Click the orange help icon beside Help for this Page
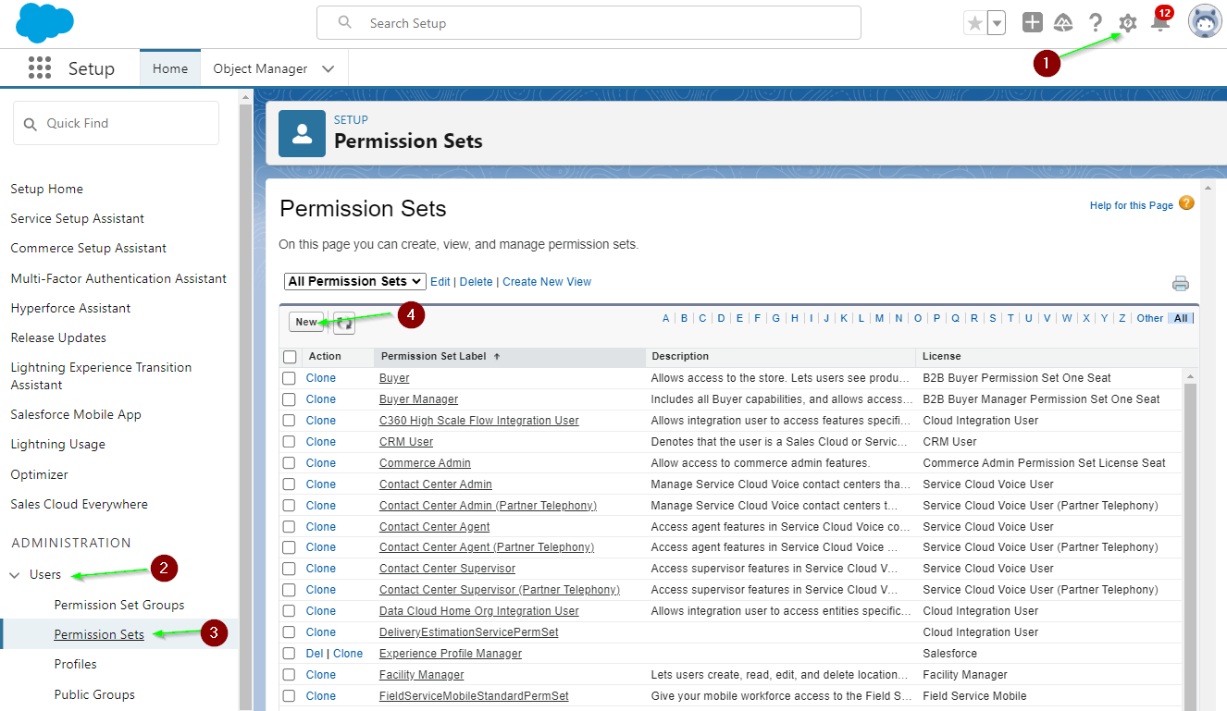Viewport: 1227px width, 711px height. click(x=1186, y=203)
